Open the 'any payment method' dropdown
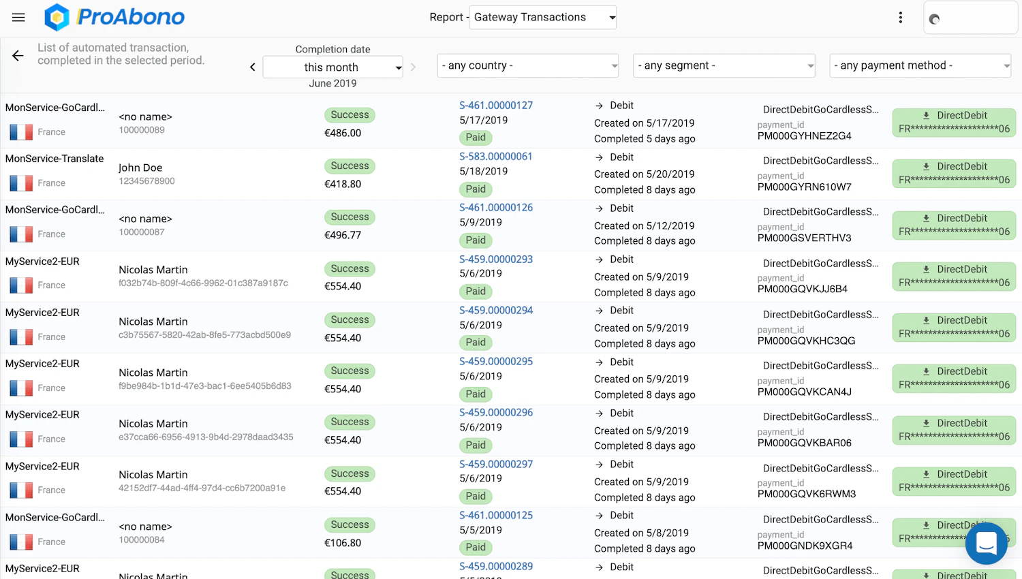 pyautogui.click(x=920, y=65)
